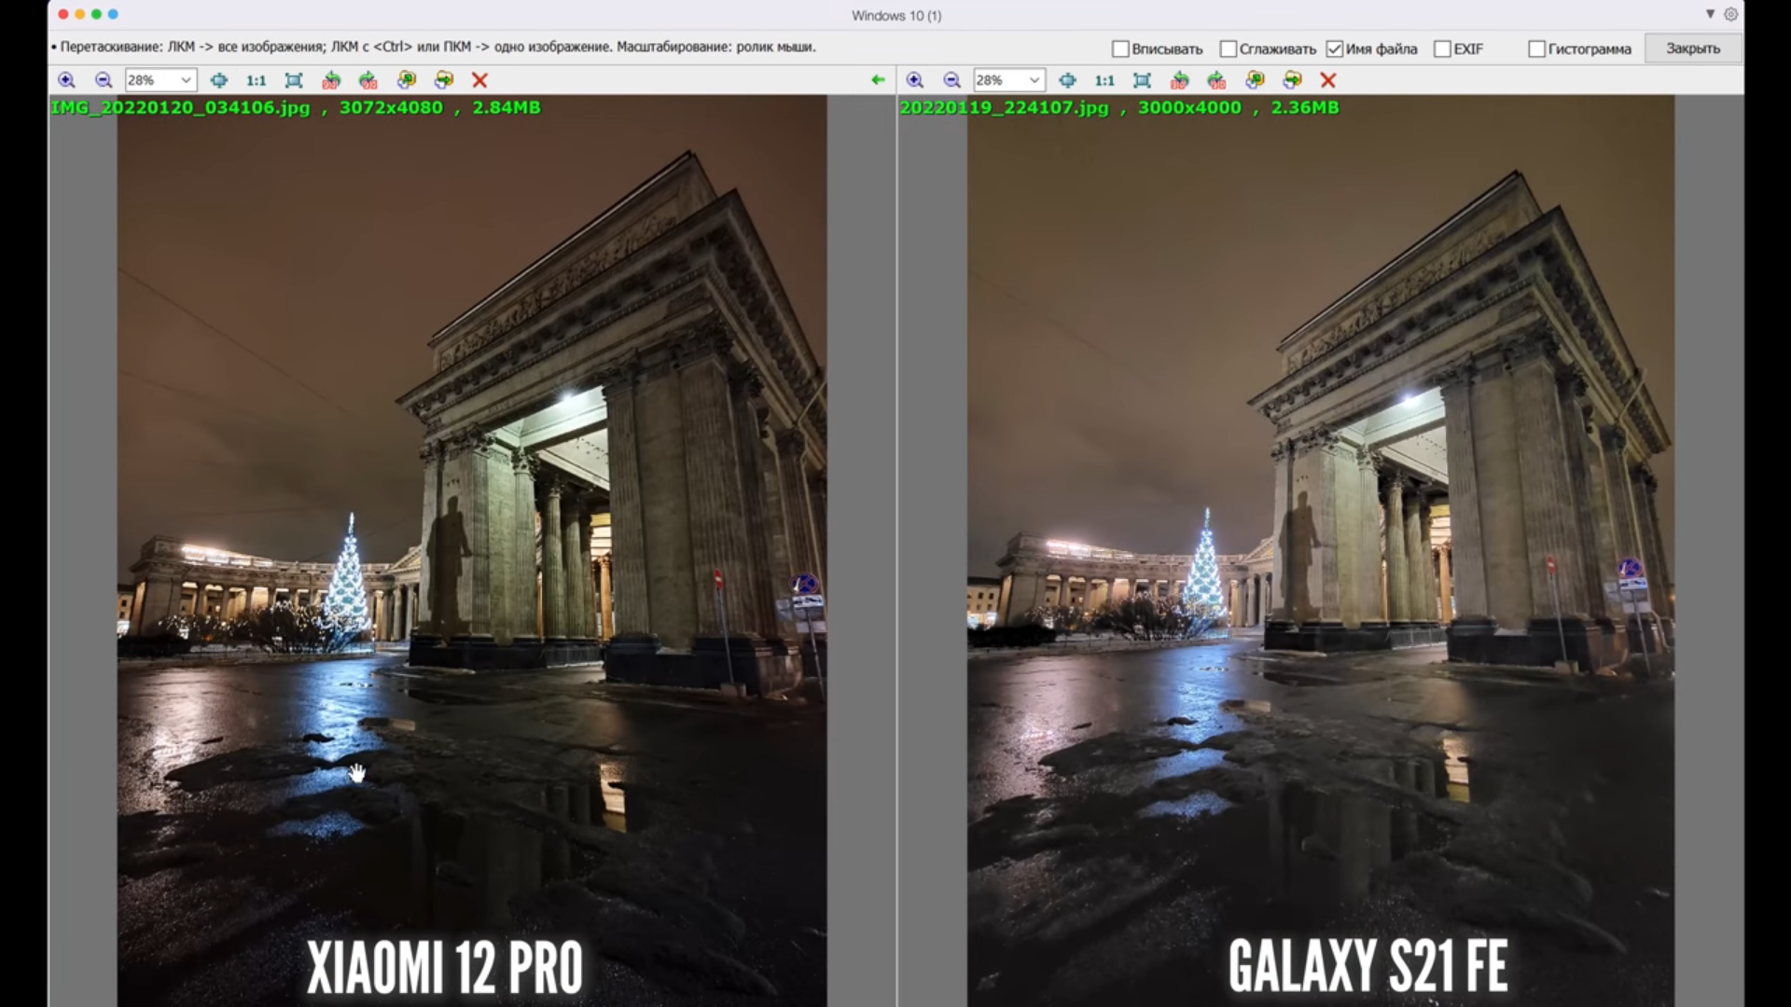Zoom in on the left Xiaomi image
The height and width of the screenshot is (1007, 1791).
tap(66, 80)
